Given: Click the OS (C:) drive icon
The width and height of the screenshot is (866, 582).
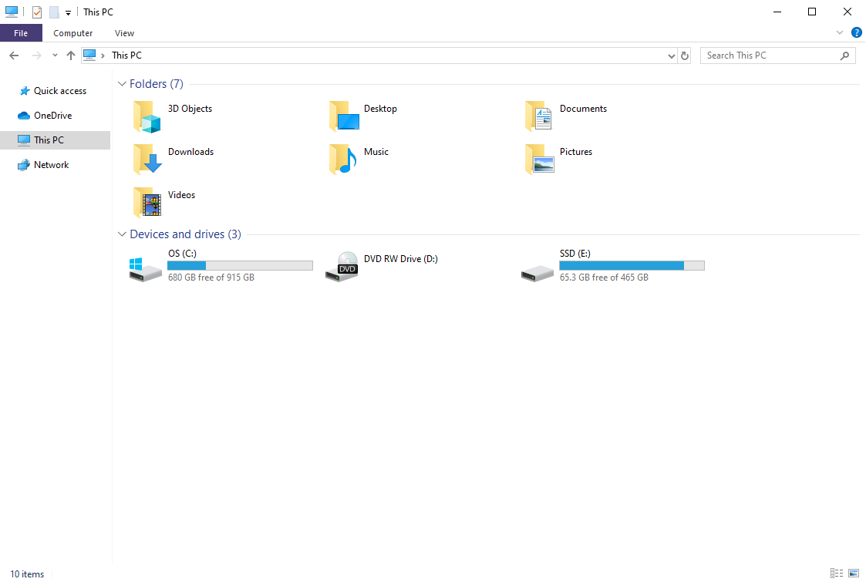Looking at the screenshot, I should click(147, 267).
